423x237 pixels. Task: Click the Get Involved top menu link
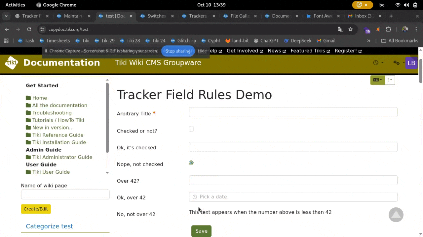coord(245,51)
